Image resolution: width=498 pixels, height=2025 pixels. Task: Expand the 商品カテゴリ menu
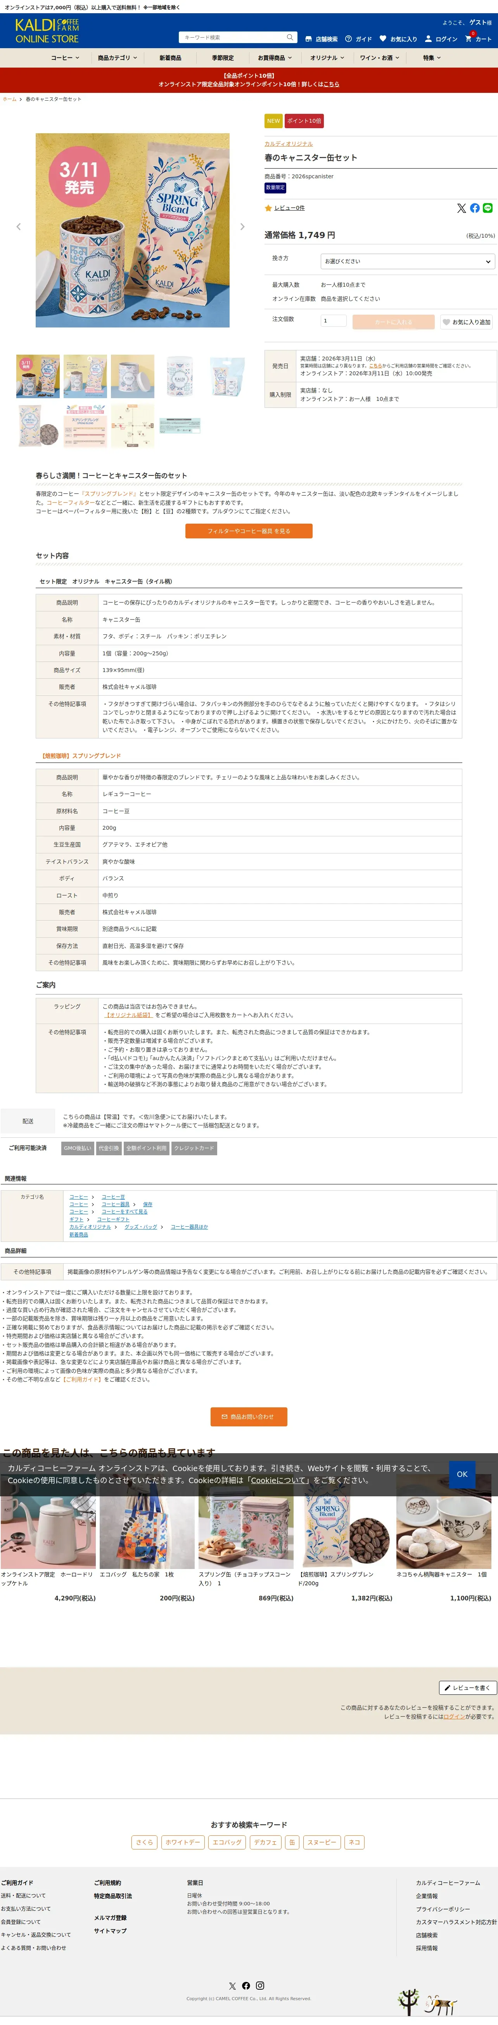coord(118,58)
